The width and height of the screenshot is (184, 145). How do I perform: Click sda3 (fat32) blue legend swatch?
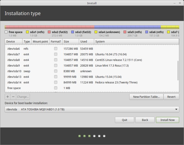tap(73, 32)
